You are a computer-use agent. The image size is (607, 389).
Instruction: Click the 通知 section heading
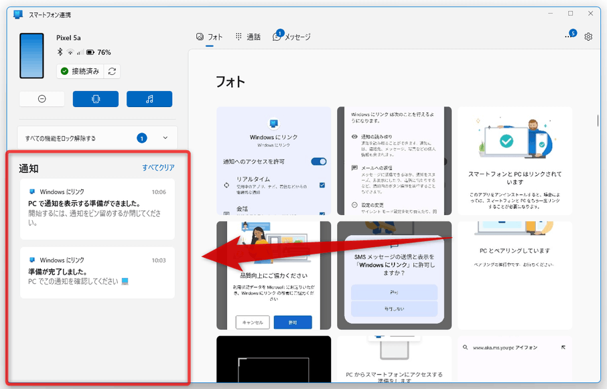click(29, 169)
